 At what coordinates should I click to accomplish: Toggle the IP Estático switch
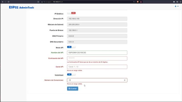71,13
